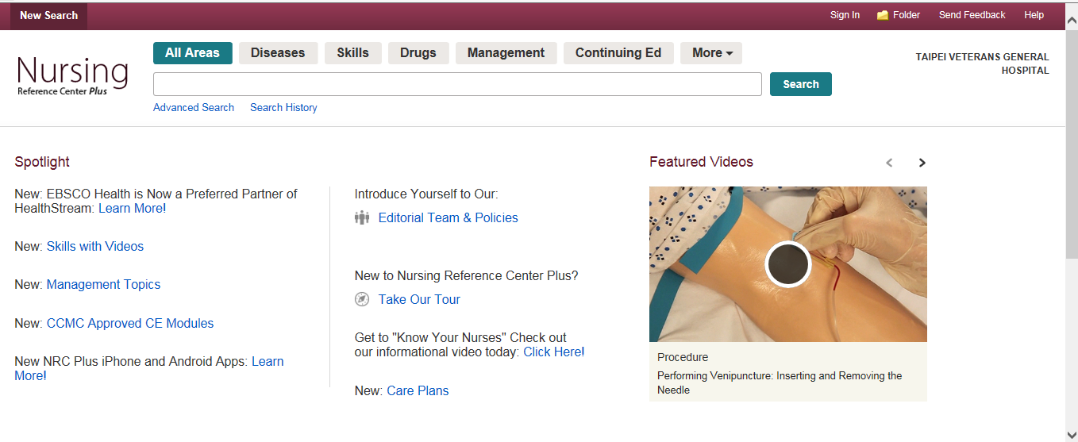Open the venipuncture procedure video thumbnail

click(788, 264)
